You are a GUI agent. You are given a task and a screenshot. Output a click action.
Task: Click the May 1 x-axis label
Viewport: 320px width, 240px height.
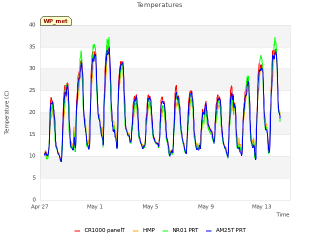click(x=95, y=206)
